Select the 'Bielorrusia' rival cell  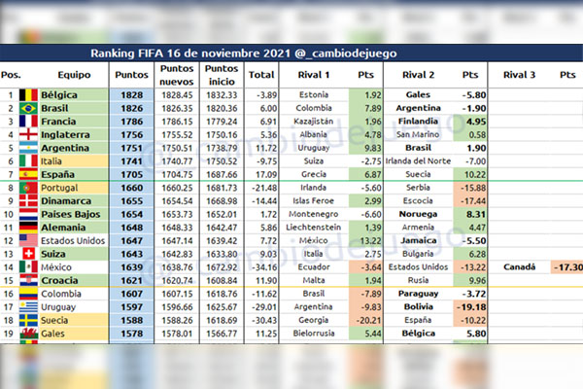[314, 334]
